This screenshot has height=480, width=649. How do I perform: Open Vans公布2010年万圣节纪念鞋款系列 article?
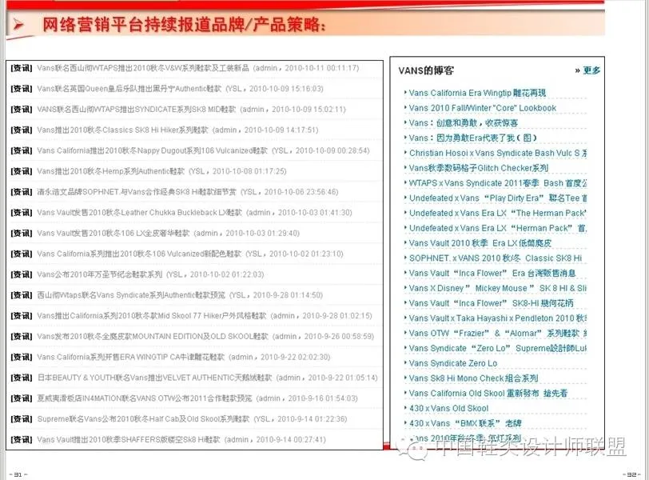click(x=99, y=274)
